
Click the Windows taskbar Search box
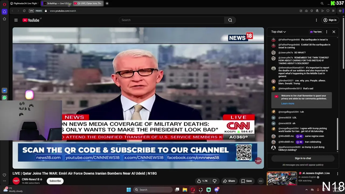pyautogui.click(x=153, y=190)
